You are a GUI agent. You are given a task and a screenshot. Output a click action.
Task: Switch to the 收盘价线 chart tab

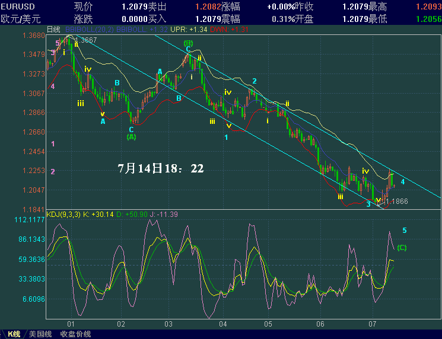[75, 334]
